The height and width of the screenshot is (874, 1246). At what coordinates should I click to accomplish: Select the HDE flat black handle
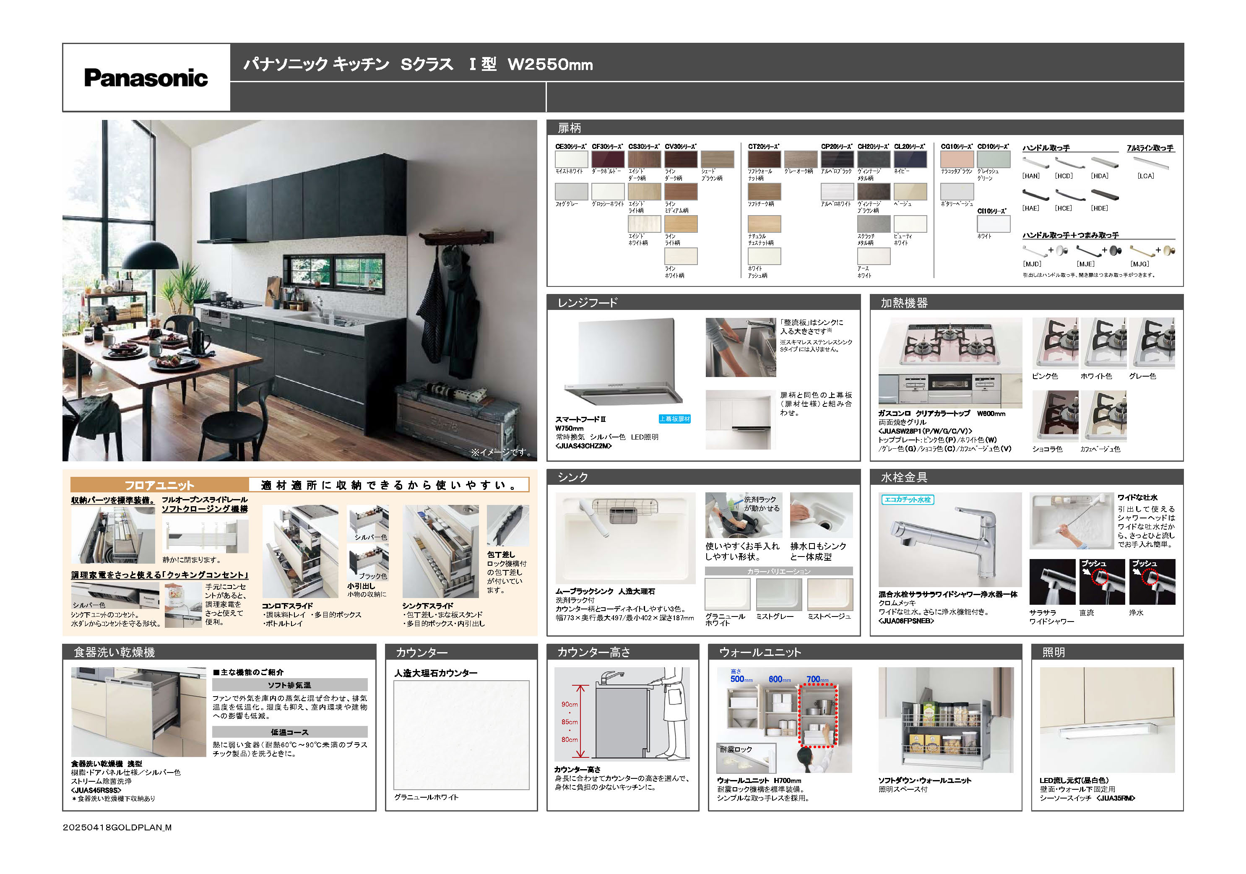point(1106,195)
